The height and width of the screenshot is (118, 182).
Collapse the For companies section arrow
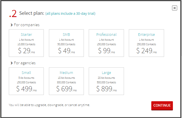(x=11, y=25)
